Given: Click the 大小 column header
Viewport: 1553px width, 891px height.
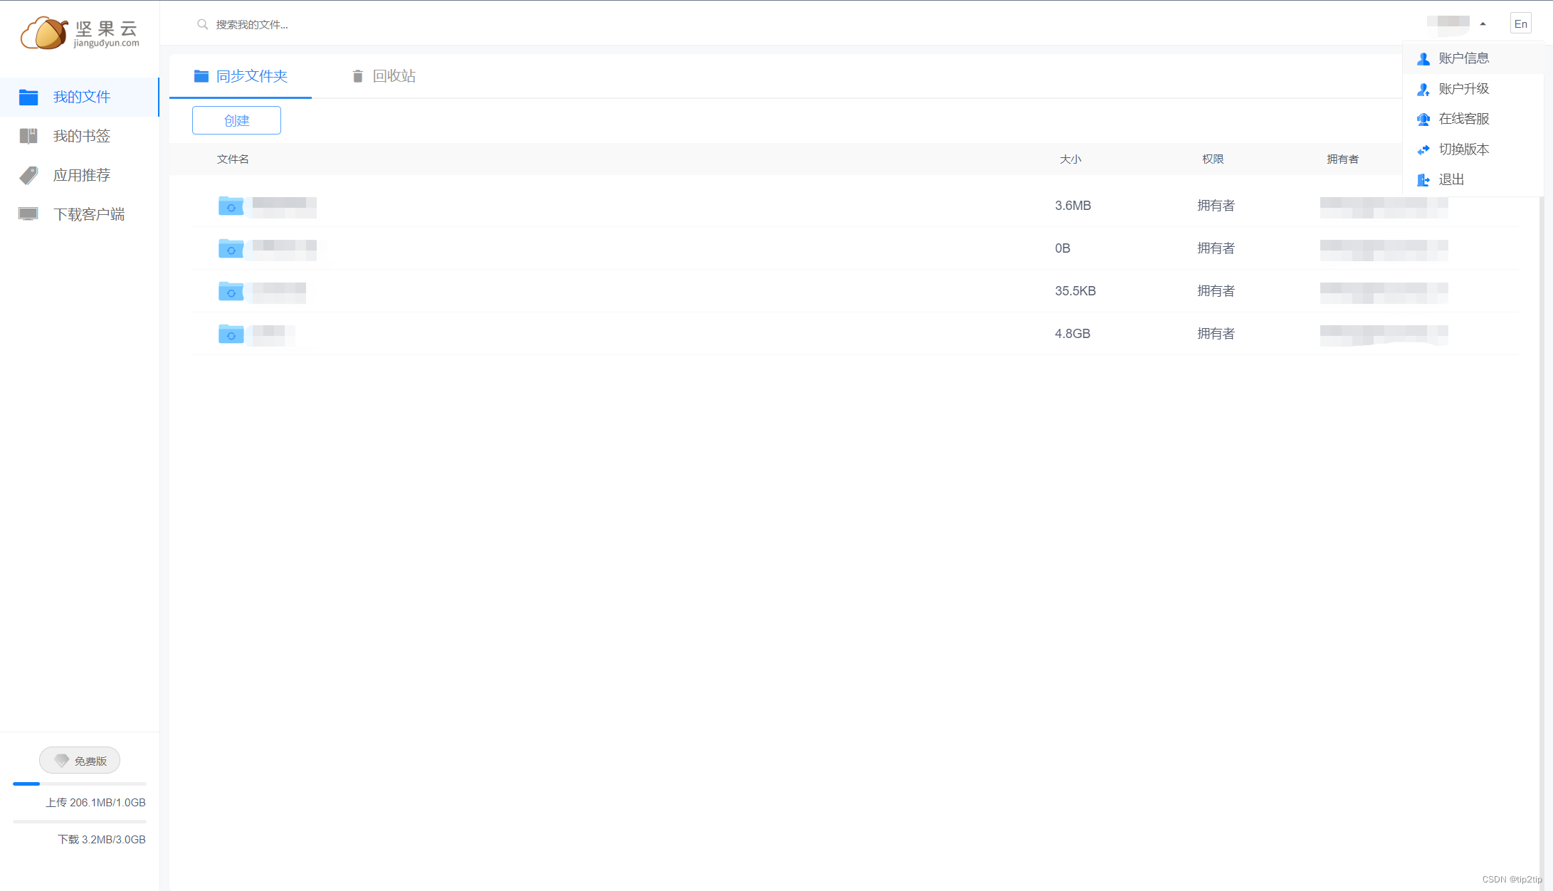Looking at the screenshot, I should click(x=1070, y=159).
